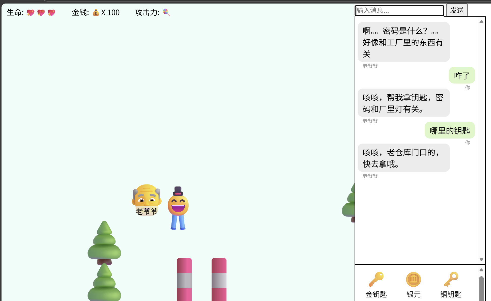Click the chat panel scroll-down arrow
Image resolution: width=491 pixels, height=301 pixels.
point(482,259)
